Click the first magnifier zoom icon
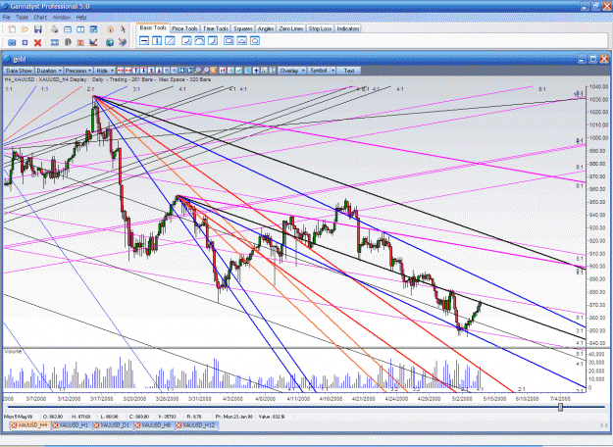This screenshot has height=447, width=613. point(198,71)
